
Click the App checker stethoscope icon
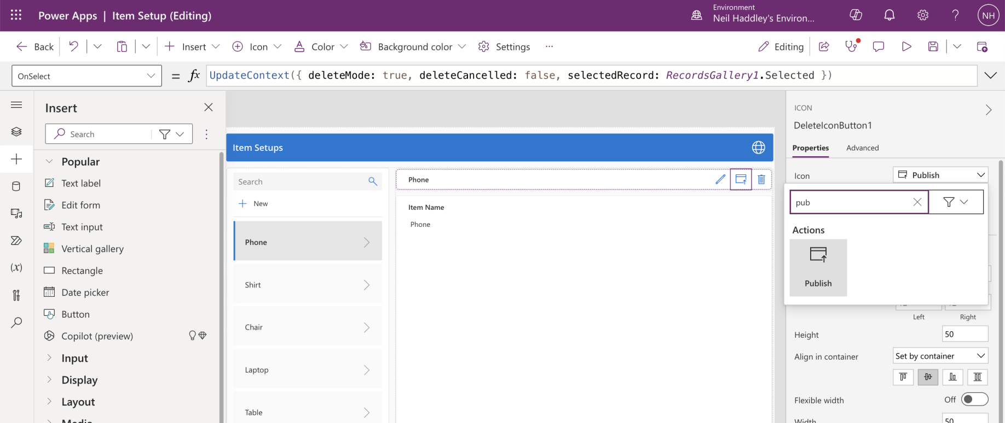pyautogui.click(x=851, y=46)
